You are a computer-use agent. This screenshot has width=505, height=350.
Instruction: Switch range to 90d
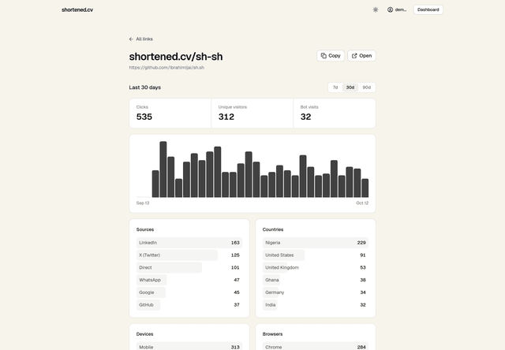[x=366, y=87]
